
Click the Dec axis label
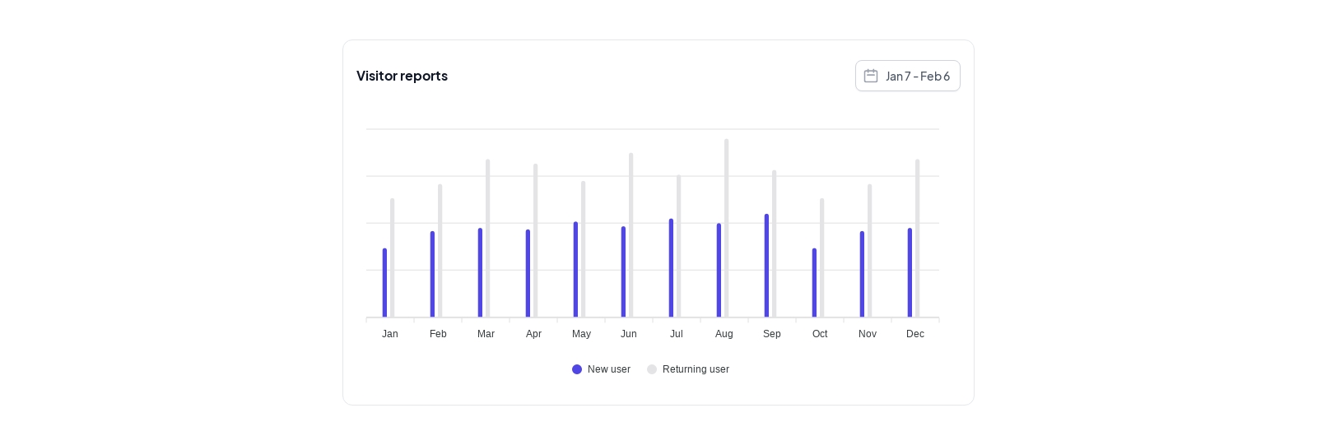pos(915,334)
